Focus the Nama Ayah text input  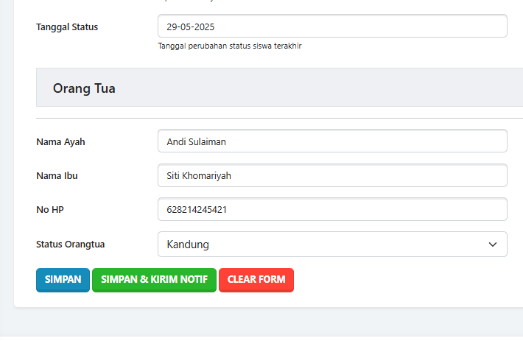coord(331,141)
